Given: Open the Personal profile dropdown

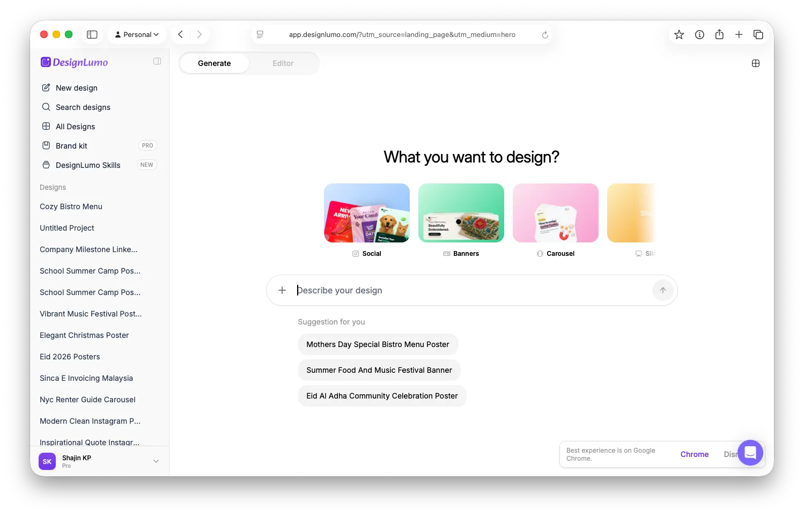Looking at the screenshot, I should pos(137,34).
